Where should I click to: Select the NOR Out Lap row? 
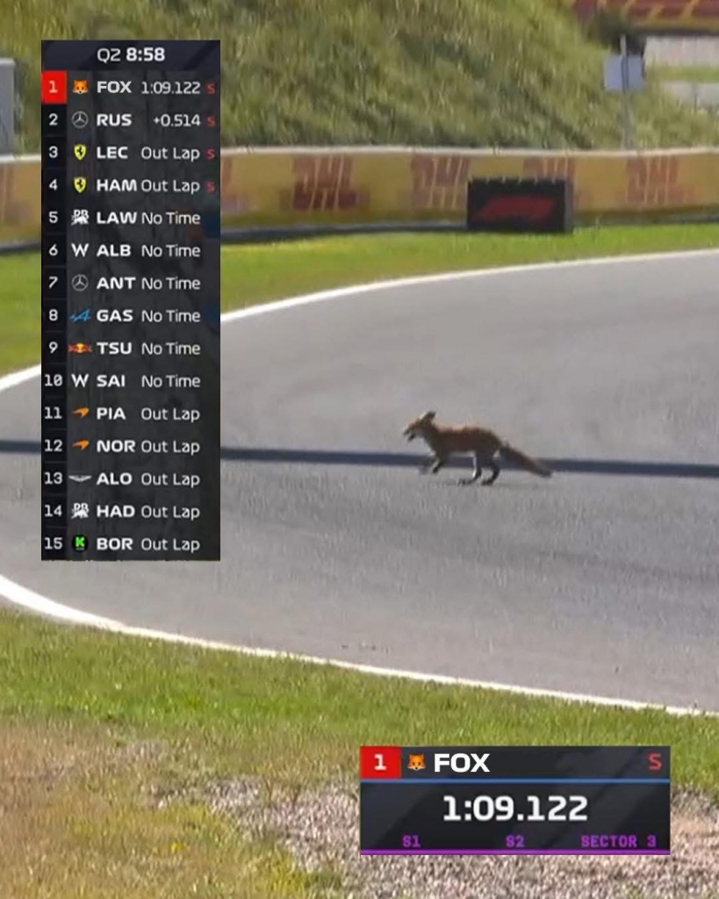(131, 446)
